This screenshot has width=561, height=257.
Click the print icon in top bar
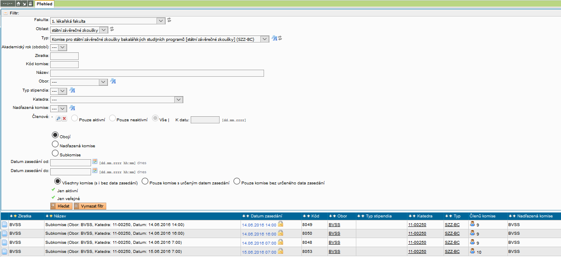point(30,4)
